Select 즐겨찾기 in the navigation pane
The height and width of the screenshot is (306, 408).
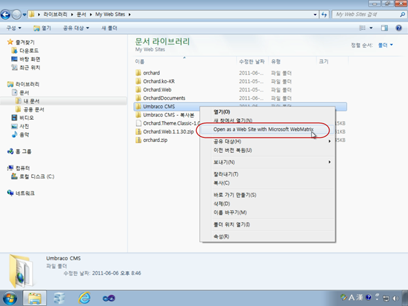pyautogui.click(x=25, y=42)
